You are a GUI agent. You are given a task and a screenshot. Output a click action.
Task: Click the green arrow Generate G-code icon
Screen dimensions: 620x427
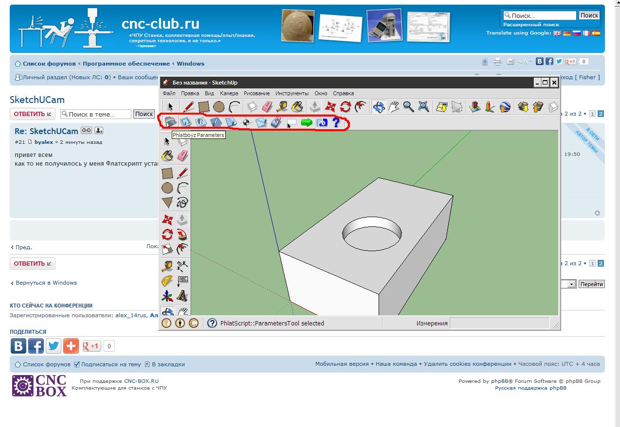pyautogui.click(x=307, y=122)
